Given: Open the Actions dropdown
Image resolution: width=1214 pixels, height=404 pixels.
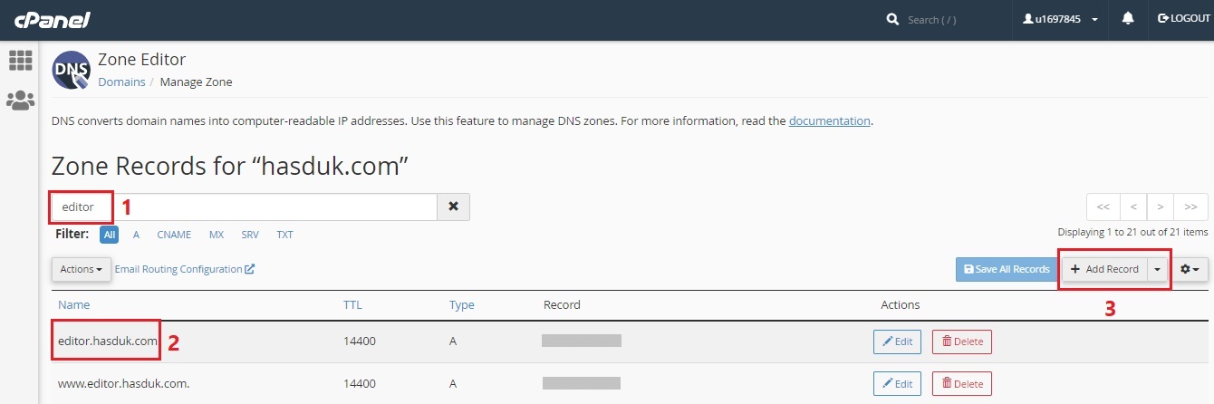Looking at the screenshot, I should pos(82,269).
